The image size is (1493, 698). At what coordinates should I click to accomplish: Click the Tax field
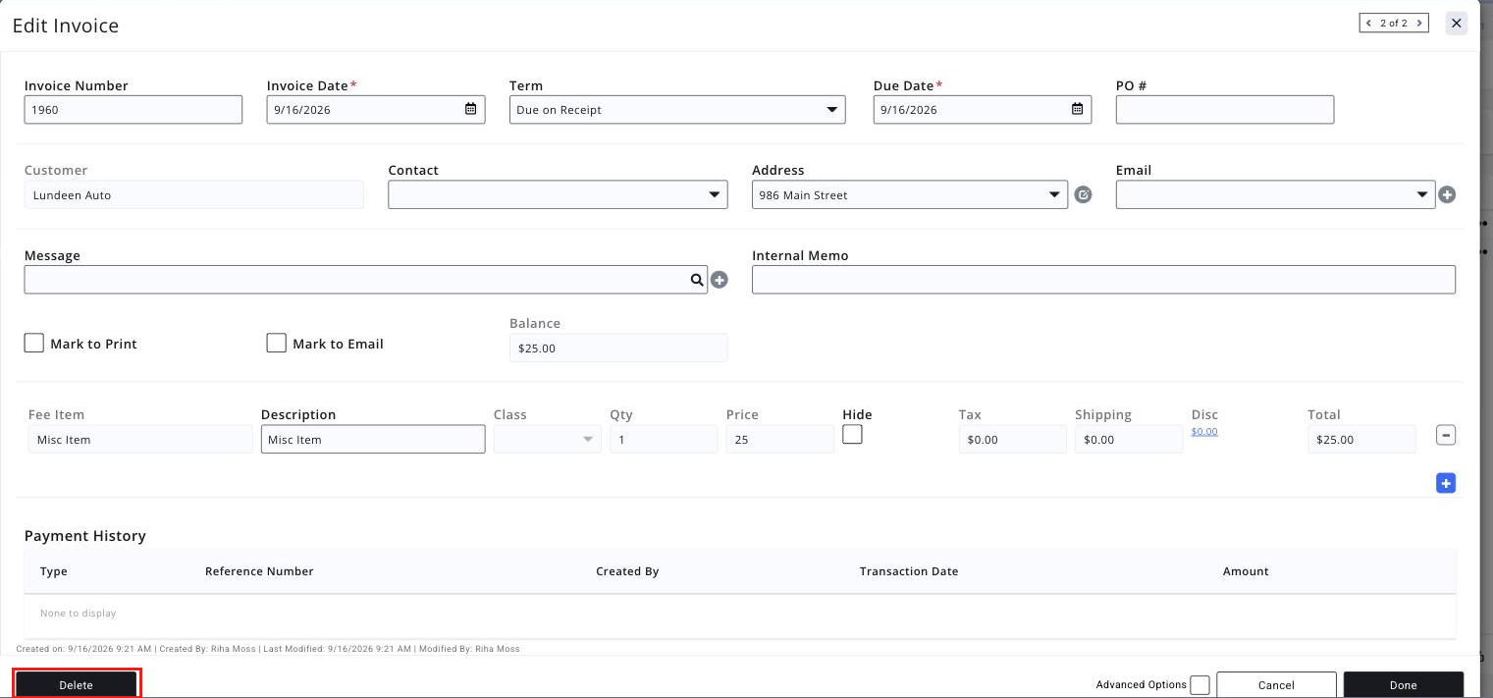1012,439
